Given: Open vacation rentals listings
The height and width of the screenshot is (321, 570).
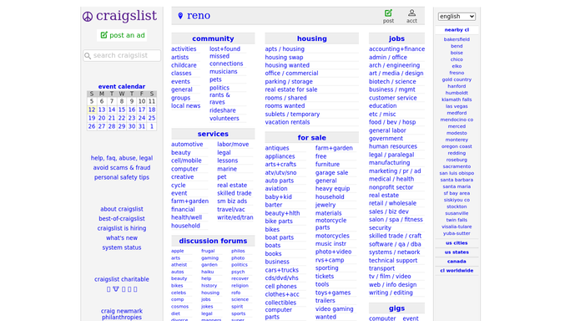Looking at the screenshot, I should (287, 122).
